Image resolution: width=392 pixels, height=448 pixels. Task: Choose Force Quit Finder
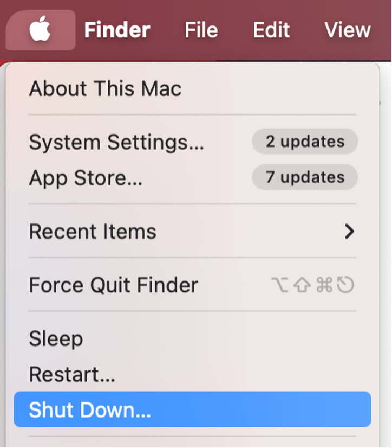[x=113, y=284]
